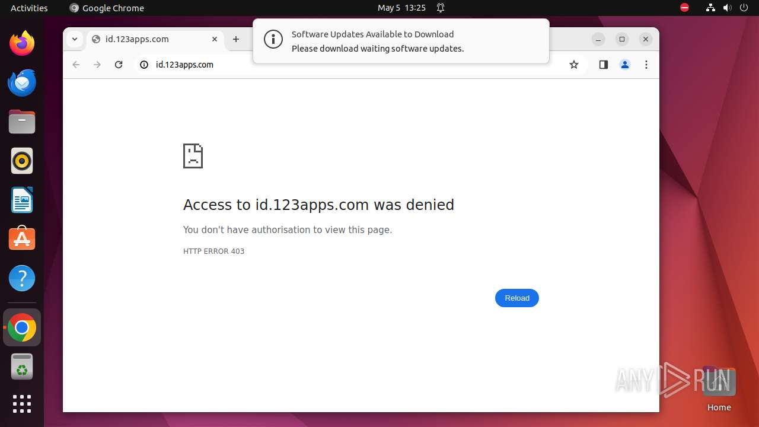Image resolution: width=759 pixels, height=427 pixels.
Task: Click the sad page error icon
Action: coord(193,156)
